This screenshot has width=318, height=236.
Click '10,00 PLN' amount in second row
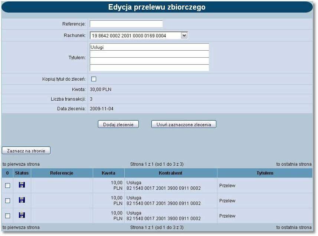(117, 200)
